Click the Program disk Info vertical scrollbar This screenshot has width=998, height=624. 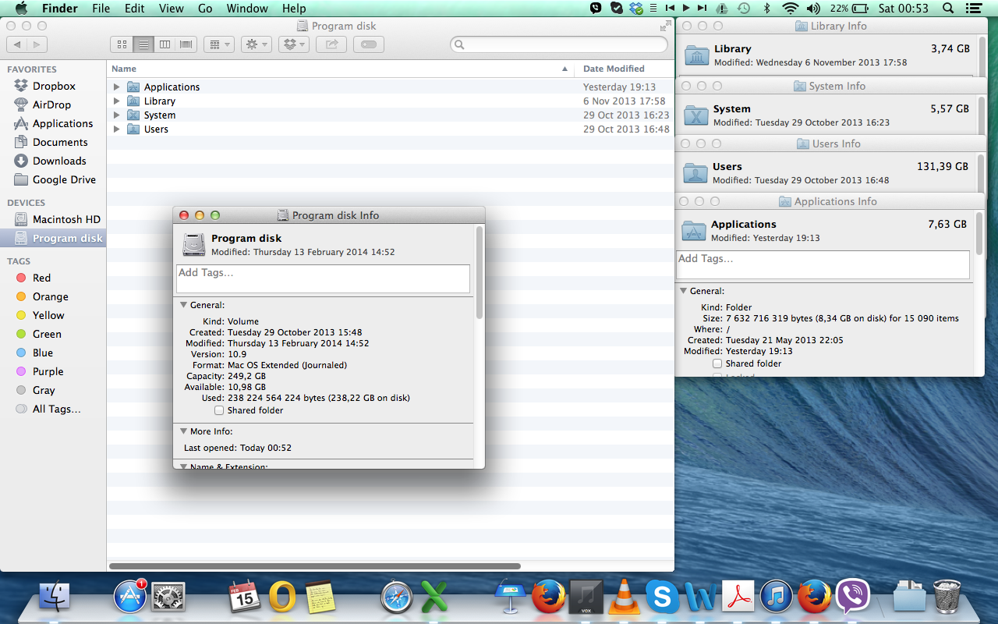(x=480, y=273)
